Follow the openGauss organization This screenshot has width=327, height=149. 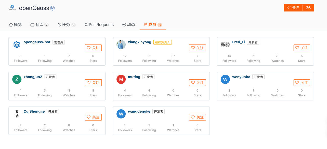click(x=293, y=8)
